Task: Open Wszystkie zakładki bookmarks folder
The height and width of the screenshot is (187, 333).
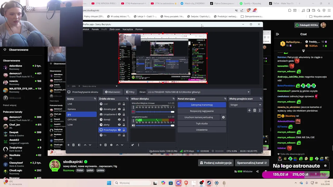Action: click(320, 16)
